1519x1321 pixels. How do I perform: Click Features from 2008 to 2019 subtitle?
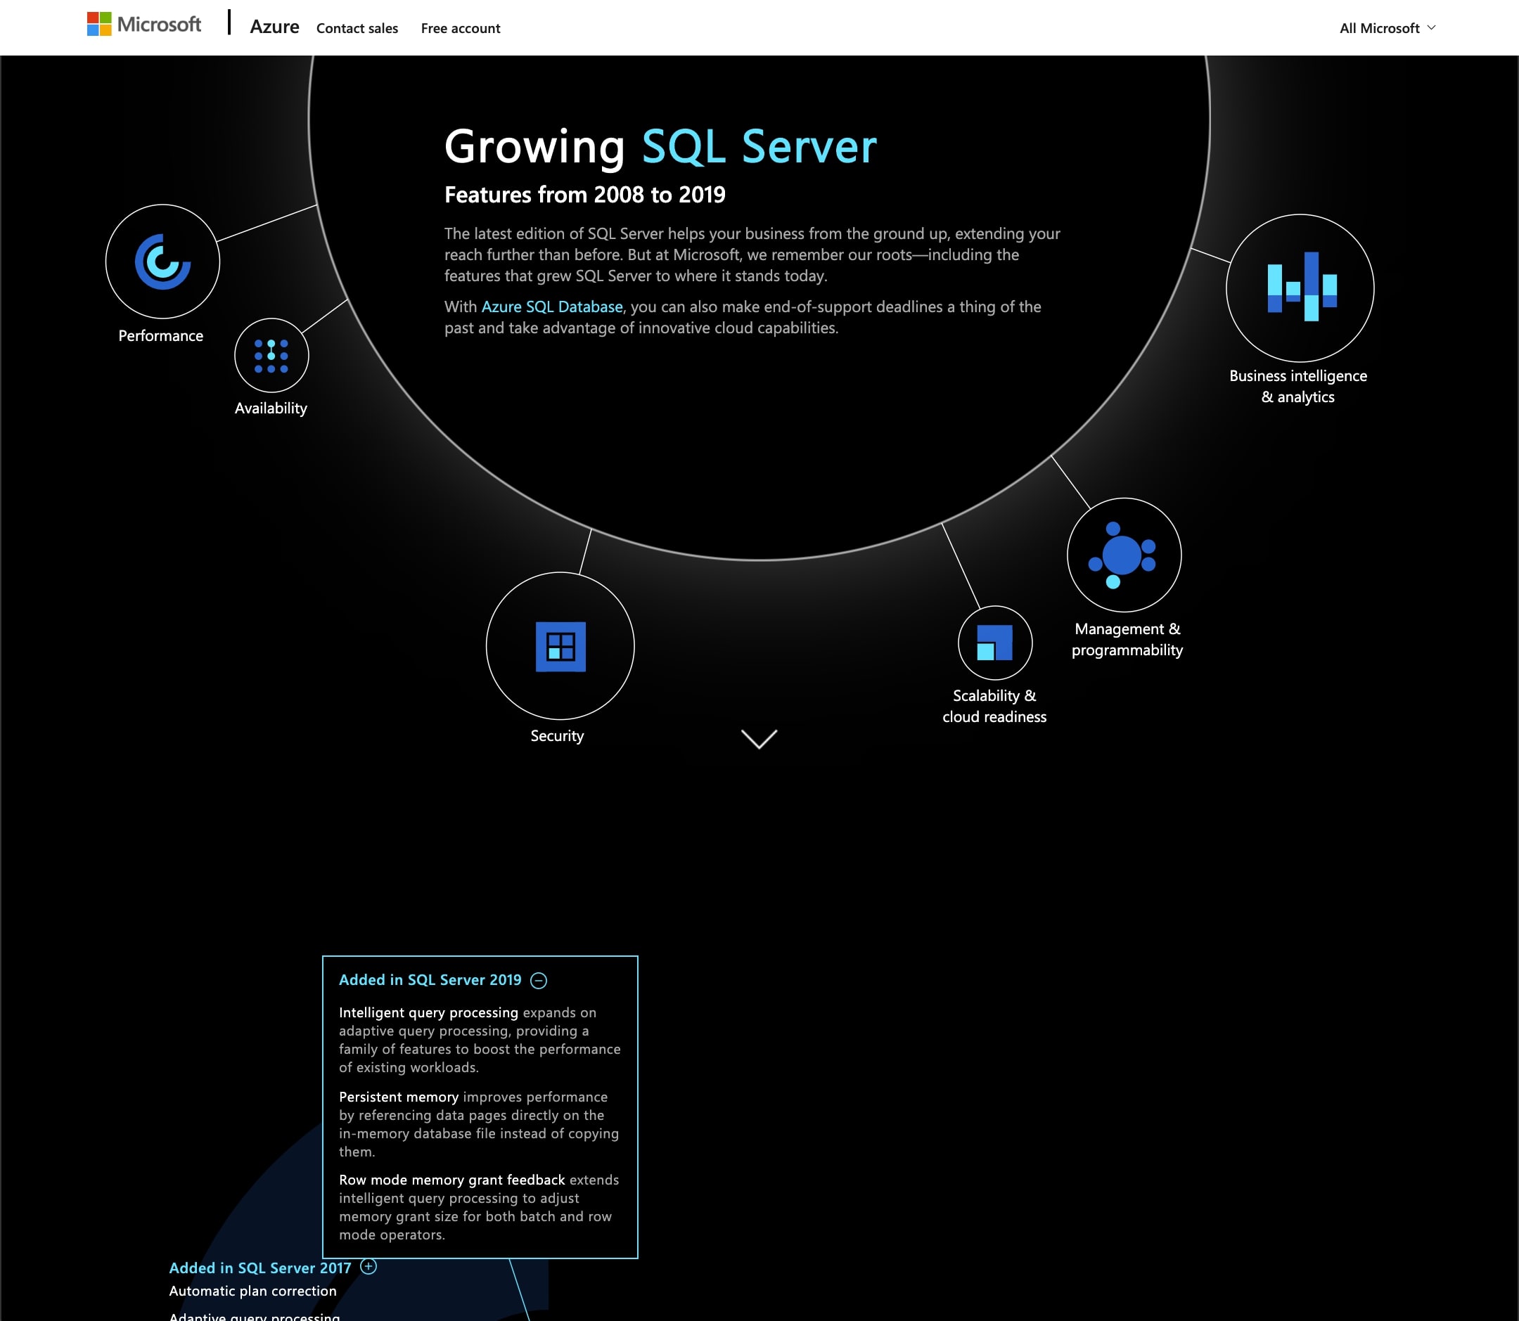(584, 195)
